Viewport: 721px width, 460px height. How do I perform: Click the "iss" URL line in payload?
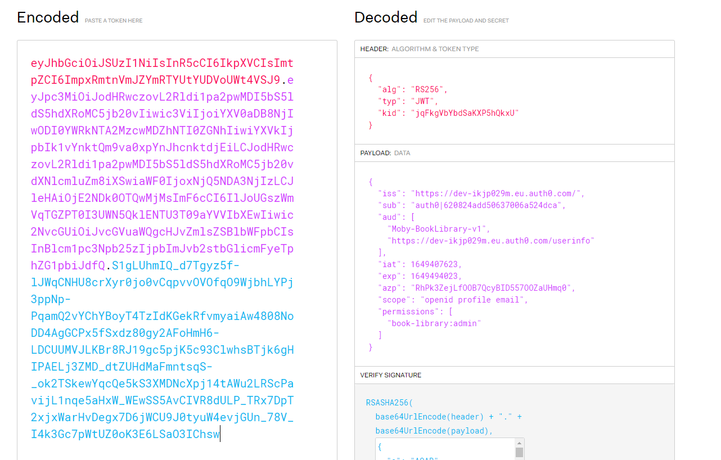pyautogui.click(x=481, y=193)
